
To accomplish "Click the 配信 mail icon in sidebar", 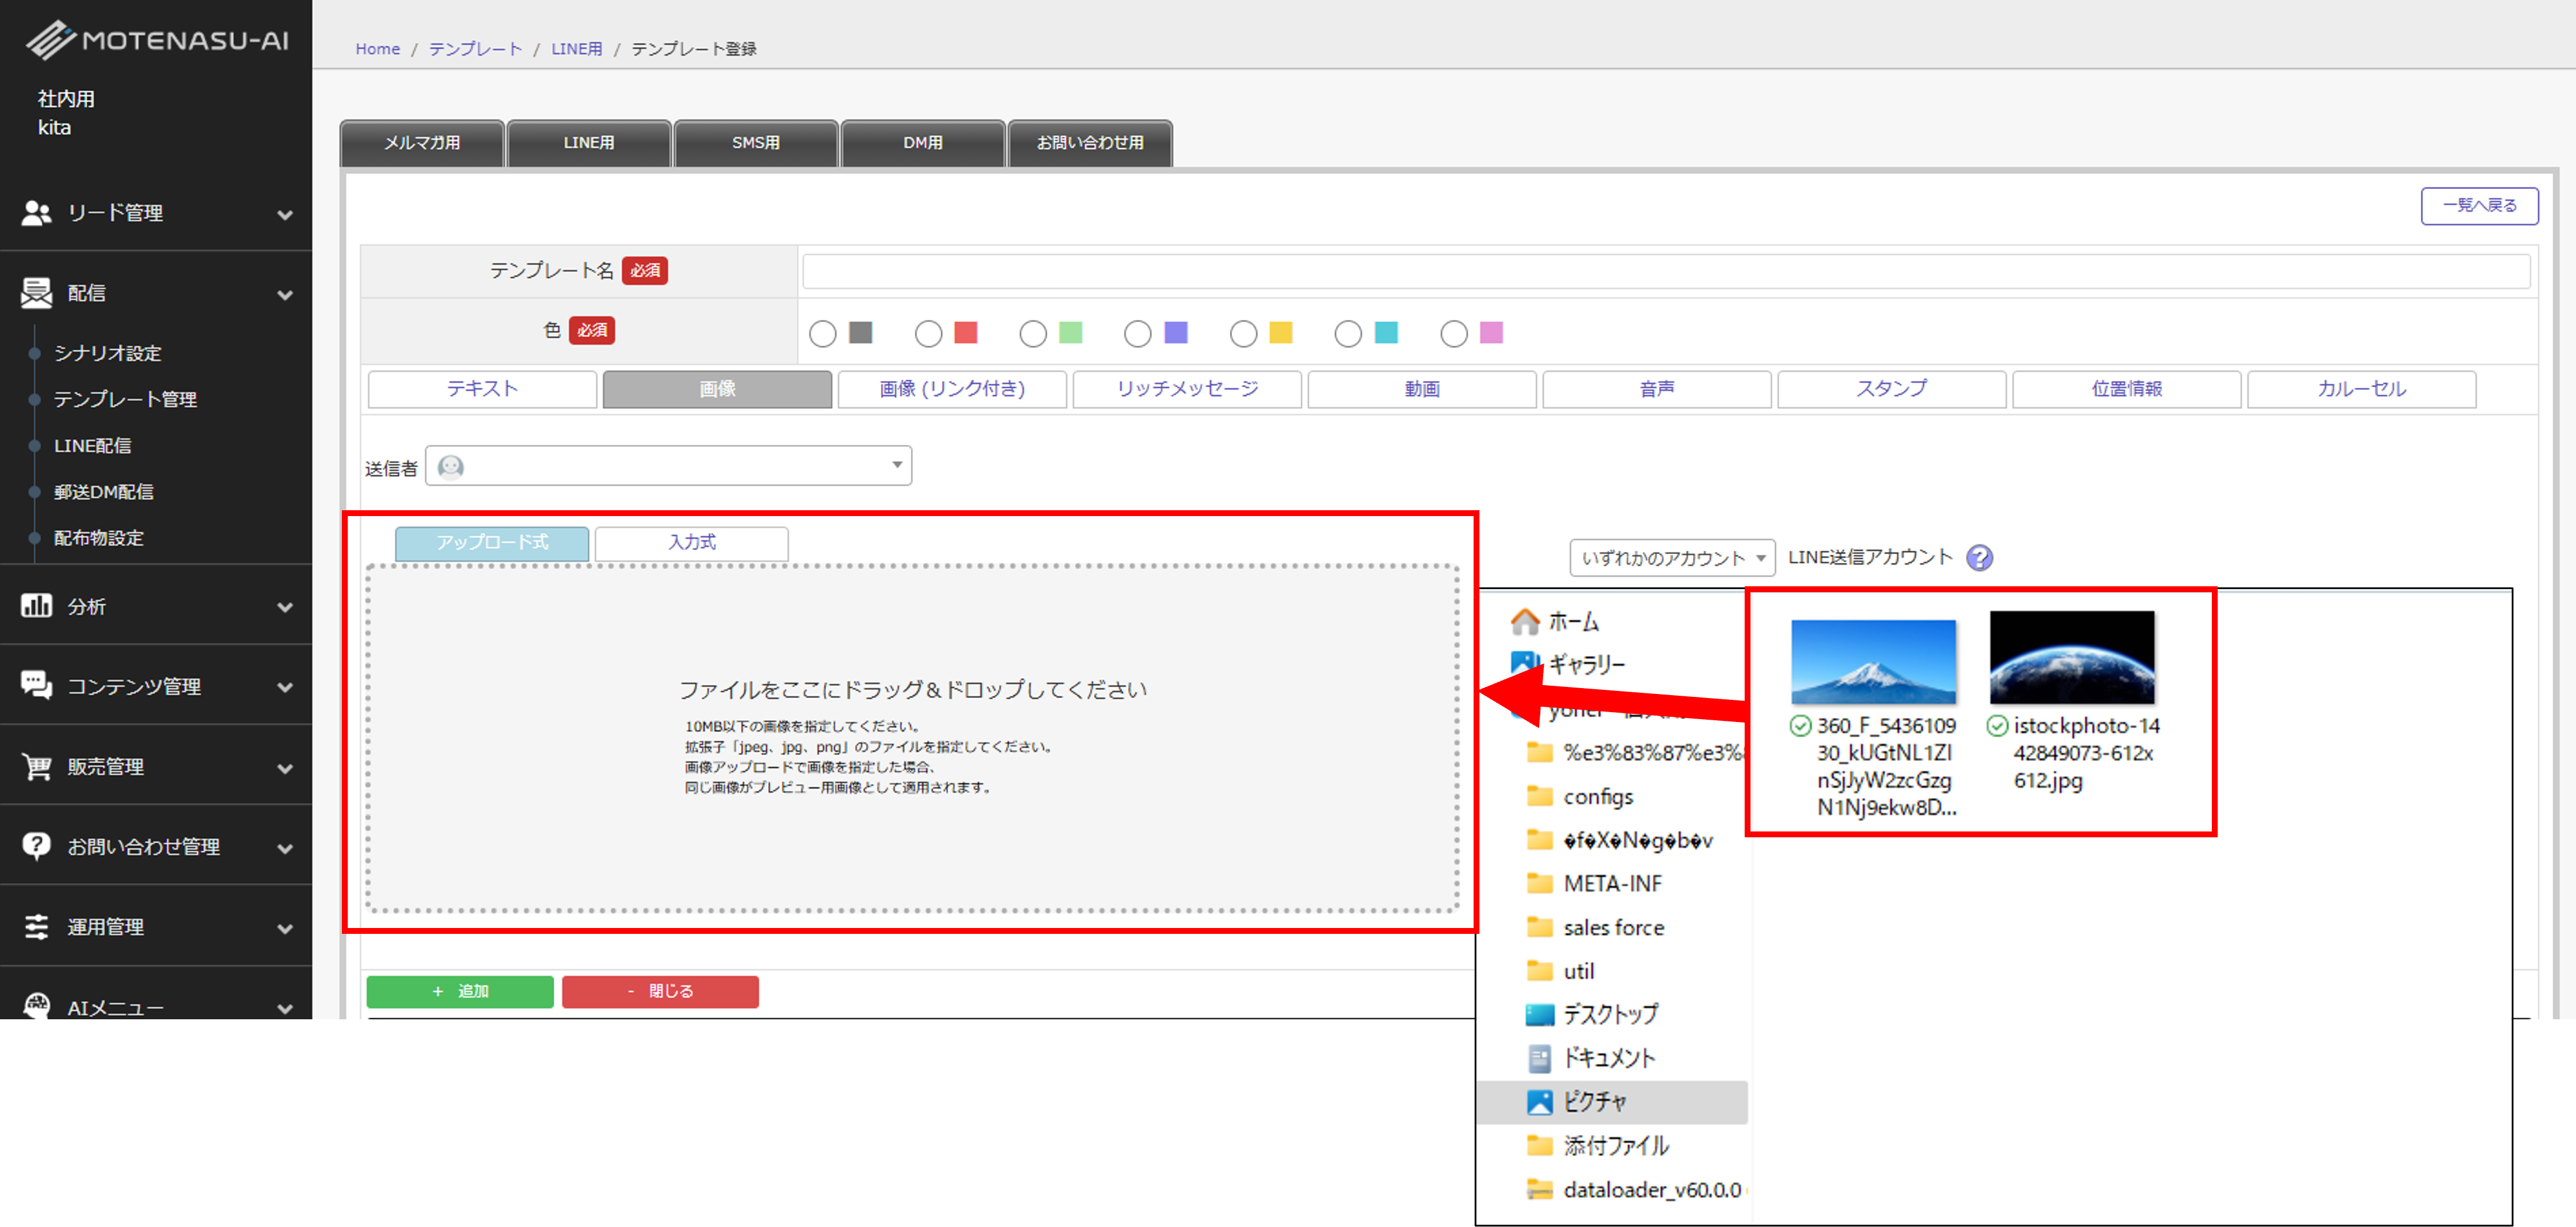I will click(x=36, y=293).
